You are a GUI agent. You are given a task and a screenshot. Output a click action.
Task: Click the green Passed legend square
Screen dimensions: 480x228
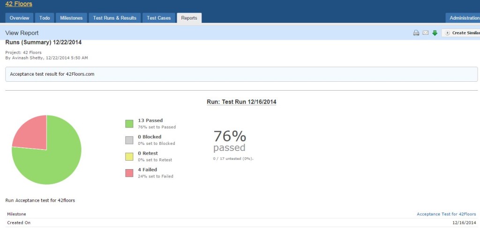coord(129,124)
